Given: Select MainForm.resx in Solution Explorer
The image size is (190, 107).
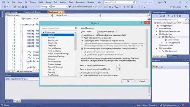Looking at the screenshot, I should (173, 40).
